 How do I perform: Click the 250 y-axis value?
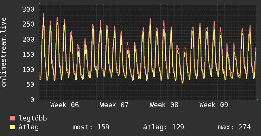[x=28, y=24]
